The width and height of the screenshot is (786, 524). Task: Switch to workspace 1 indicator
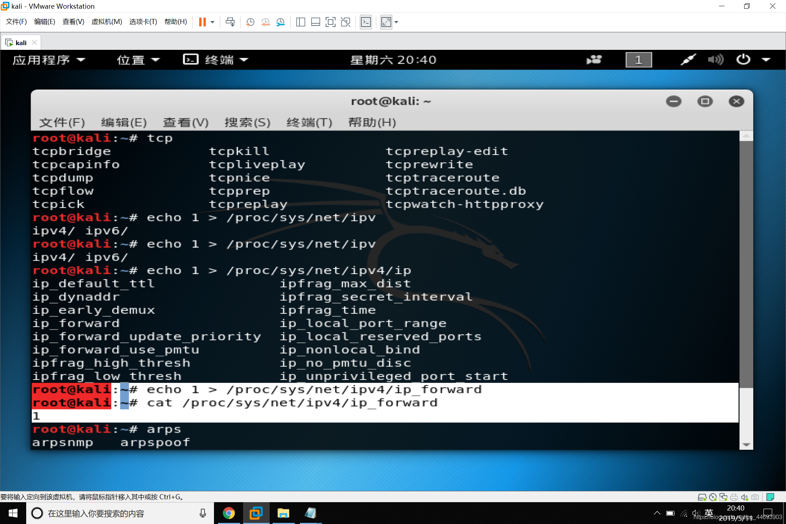(x=639, y=60)
